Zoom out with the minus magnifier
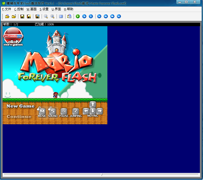This screenshot has width=203, height=180. tap(46, 16)
